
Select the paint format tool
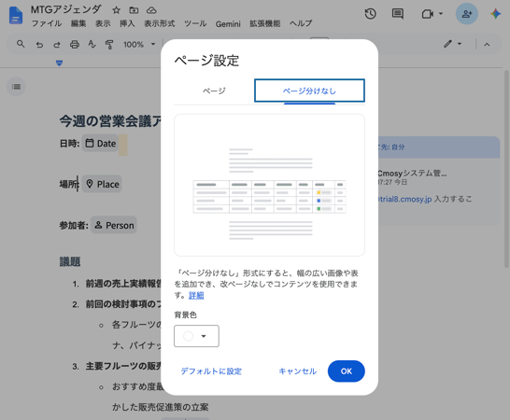pyautogui.click(x=109, y=44)
